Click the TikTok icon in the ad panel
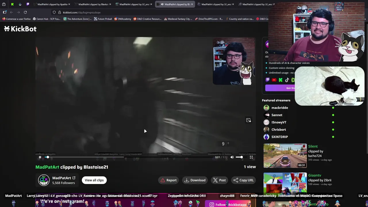This screenshot has height=207, width=368. coord(287,80)
